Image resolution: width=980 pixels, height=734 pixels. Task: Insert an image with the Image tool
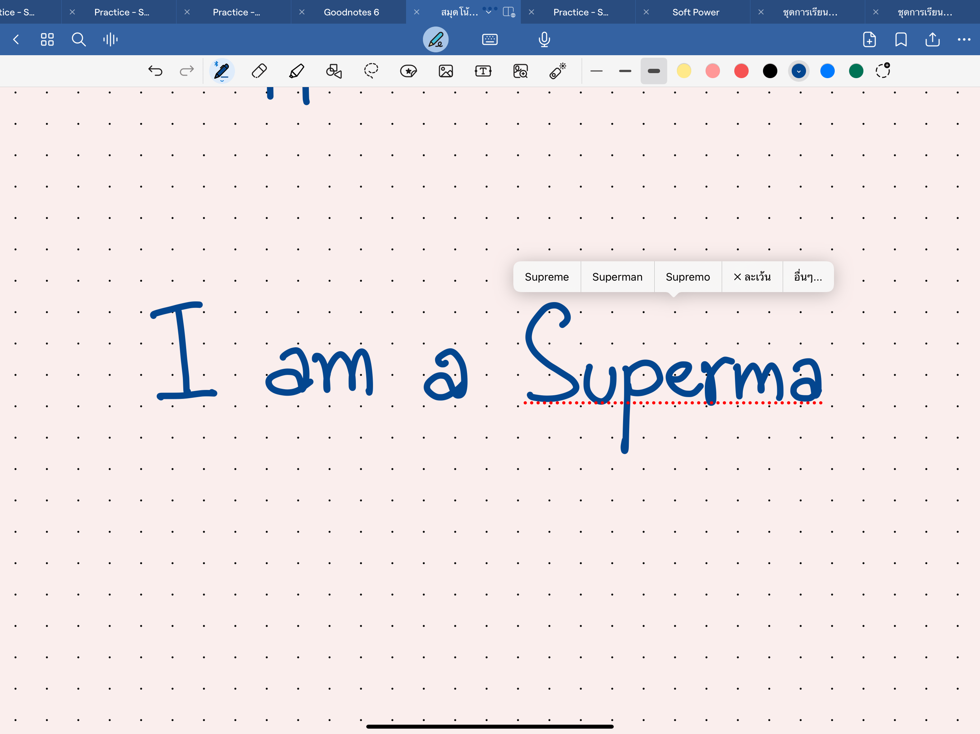click(446, 71)
